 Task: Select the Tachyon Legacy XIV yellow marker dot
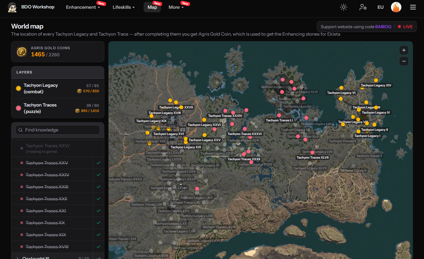[376, 80]
